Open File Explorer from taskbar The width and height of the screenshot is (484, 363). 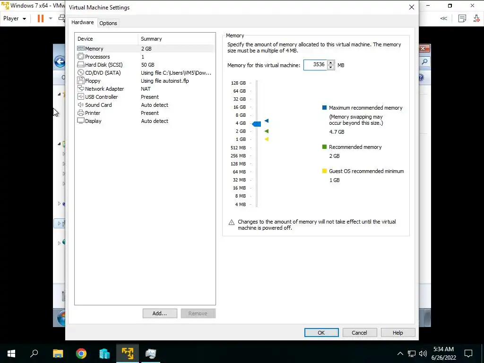pyautogui.click(x=58, y=354)
